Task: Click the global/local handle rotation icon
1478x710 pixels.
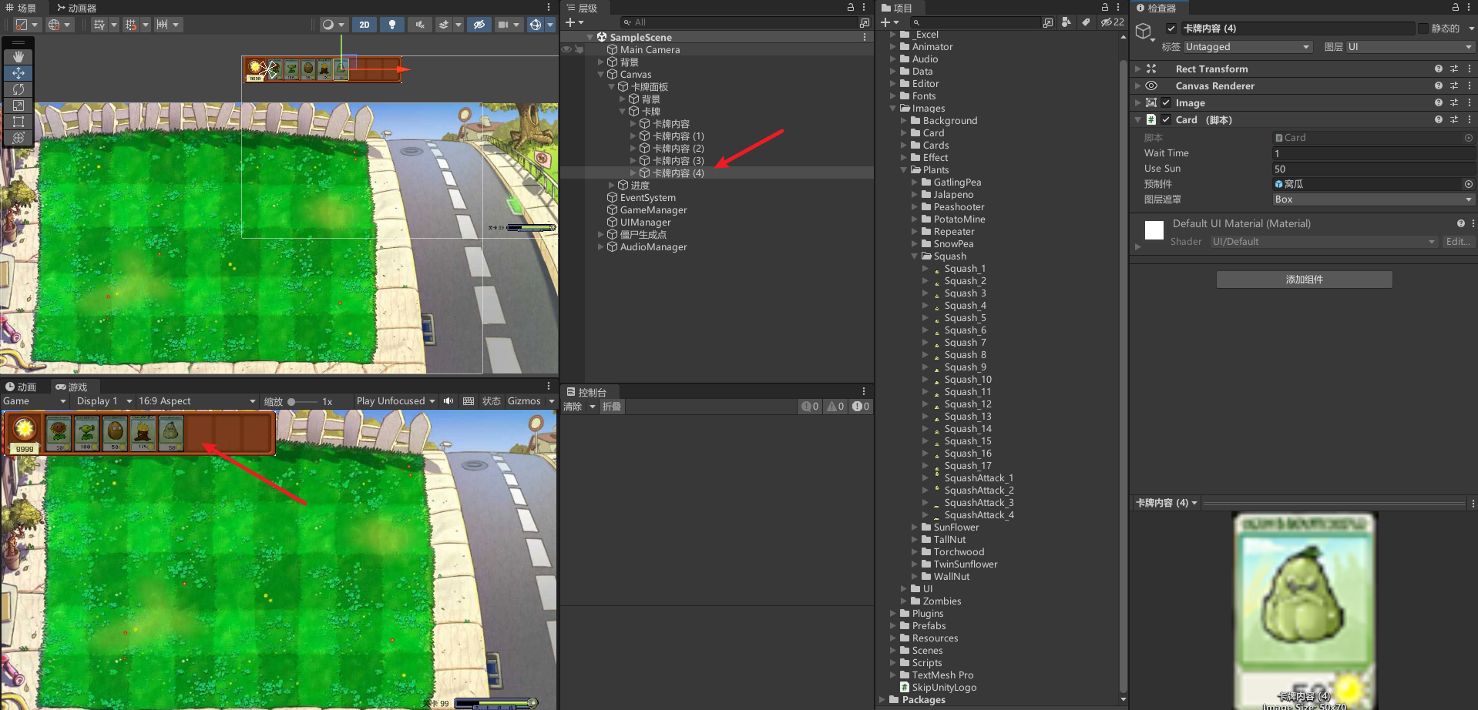Action: click(x=59, y=25)
